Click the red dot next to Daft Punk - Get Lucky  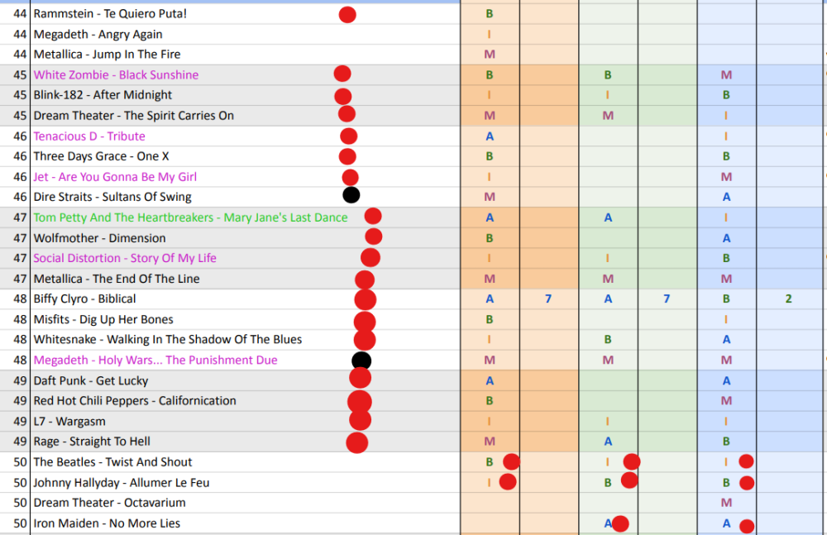pos(361,379)
